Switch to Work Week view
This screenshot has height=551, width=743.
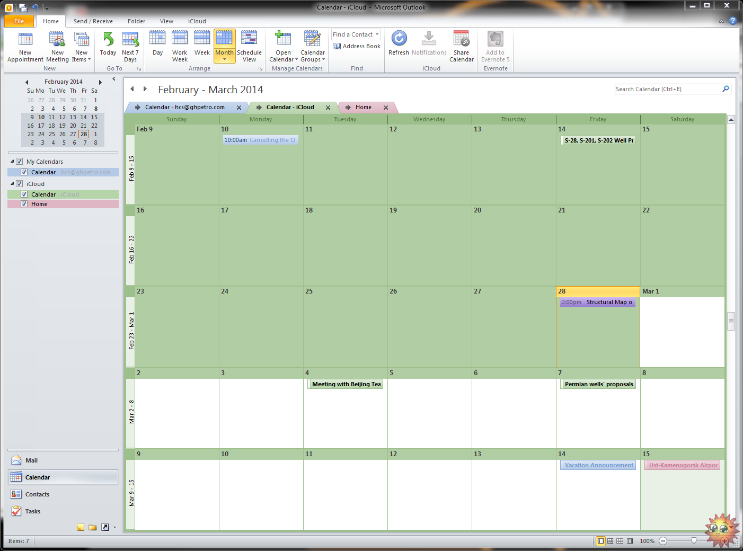(x=180, y=47)
